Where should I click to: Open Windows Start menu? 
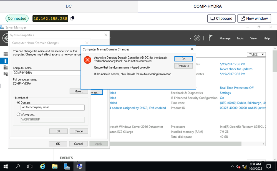[x=5, y=166]
